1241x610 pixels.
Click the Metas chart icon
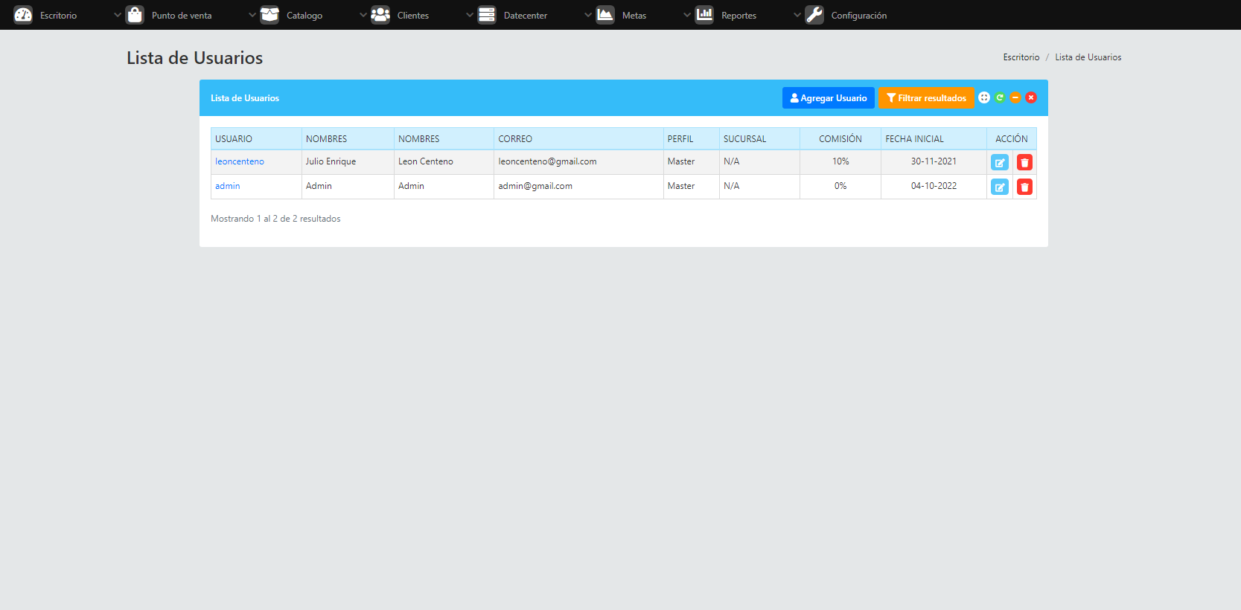coord(605,15)
